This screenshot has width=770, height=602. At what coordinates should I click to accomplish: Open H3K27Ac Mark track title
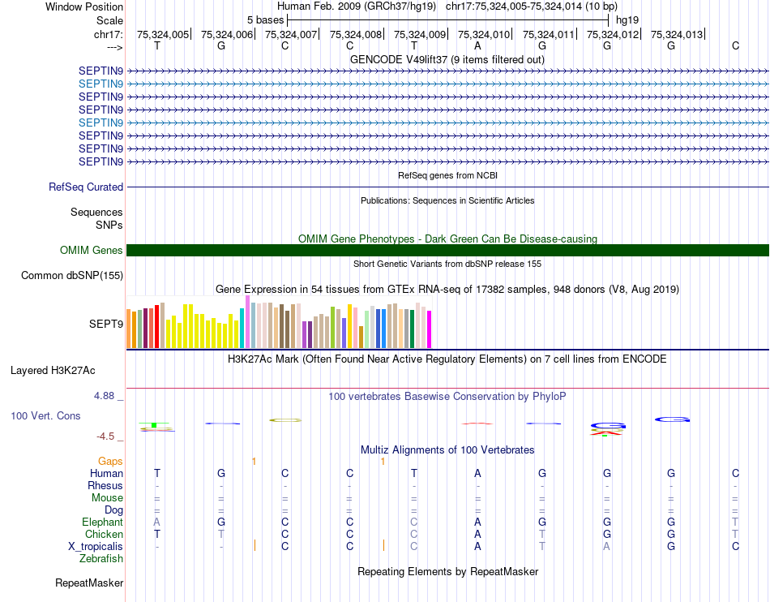[x=447, y=359]
